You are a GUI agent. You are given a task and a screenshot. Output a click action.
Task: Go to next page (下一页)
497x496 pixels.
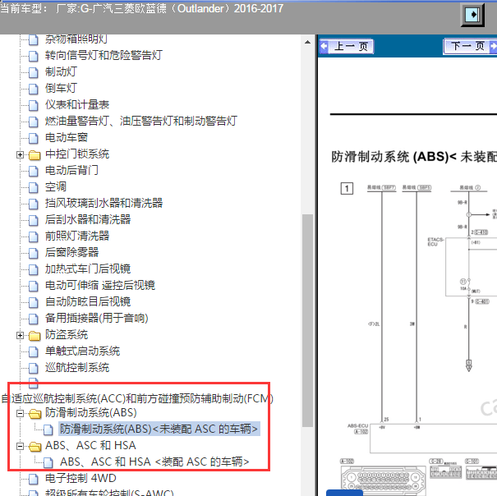[x=471, y=47]
